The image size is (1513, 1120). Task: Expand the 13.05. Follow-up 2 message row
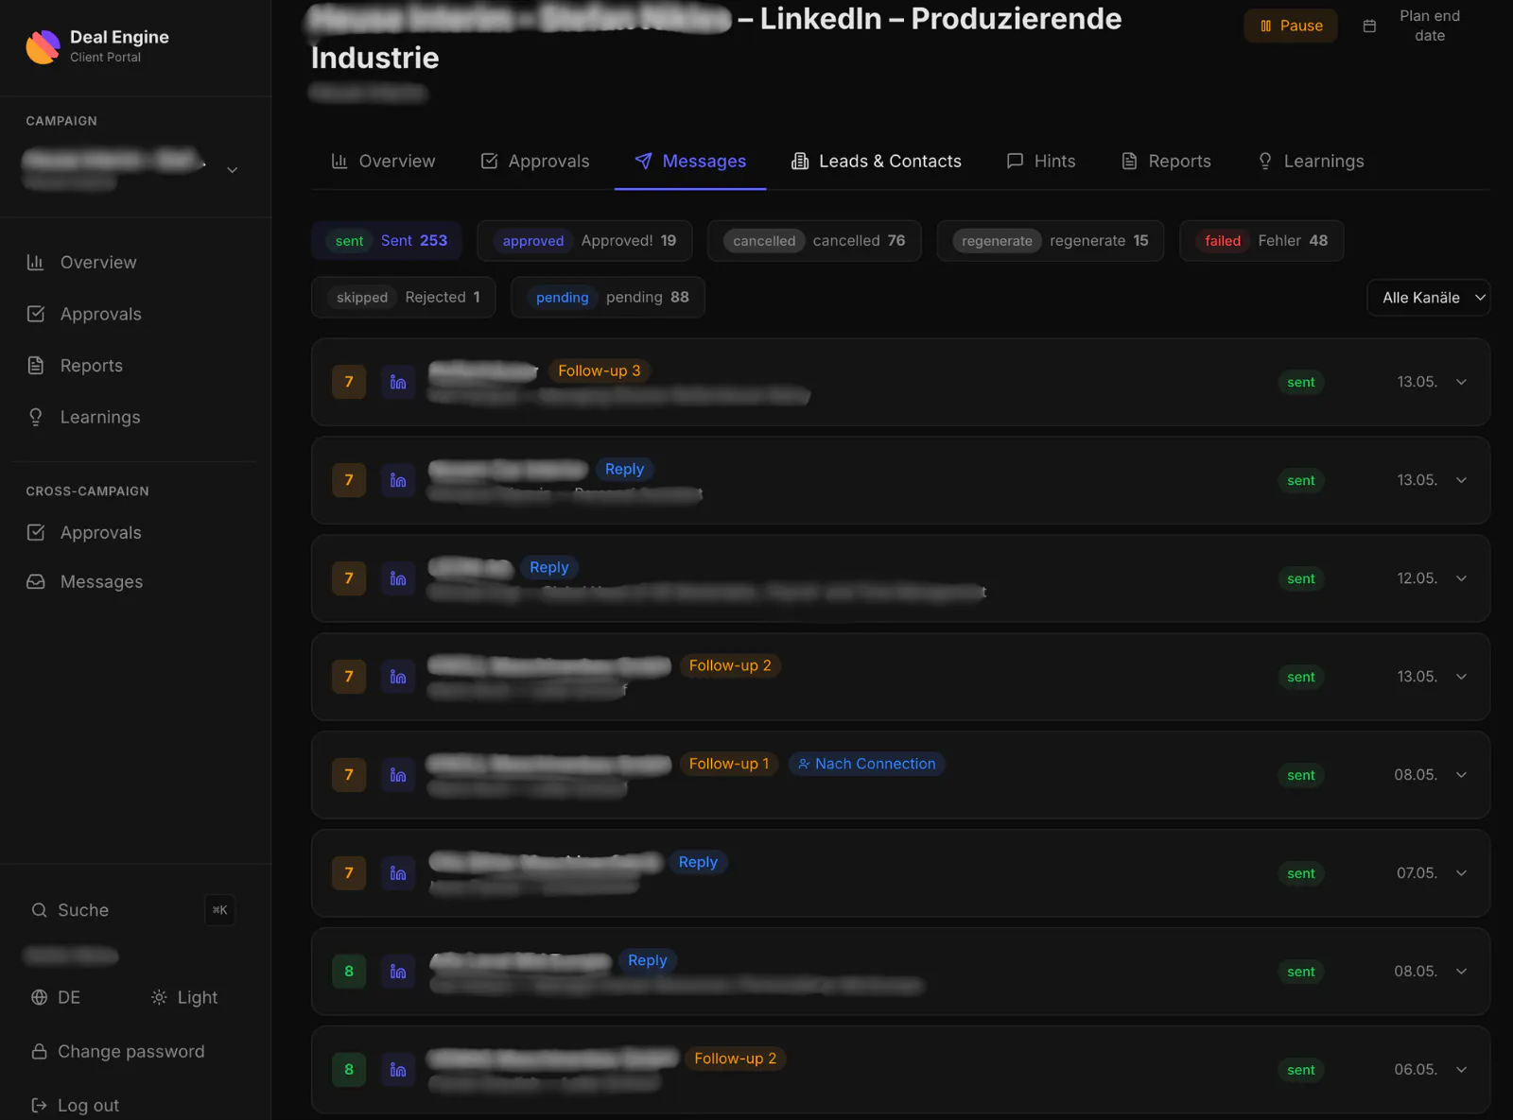[1461, 677]
